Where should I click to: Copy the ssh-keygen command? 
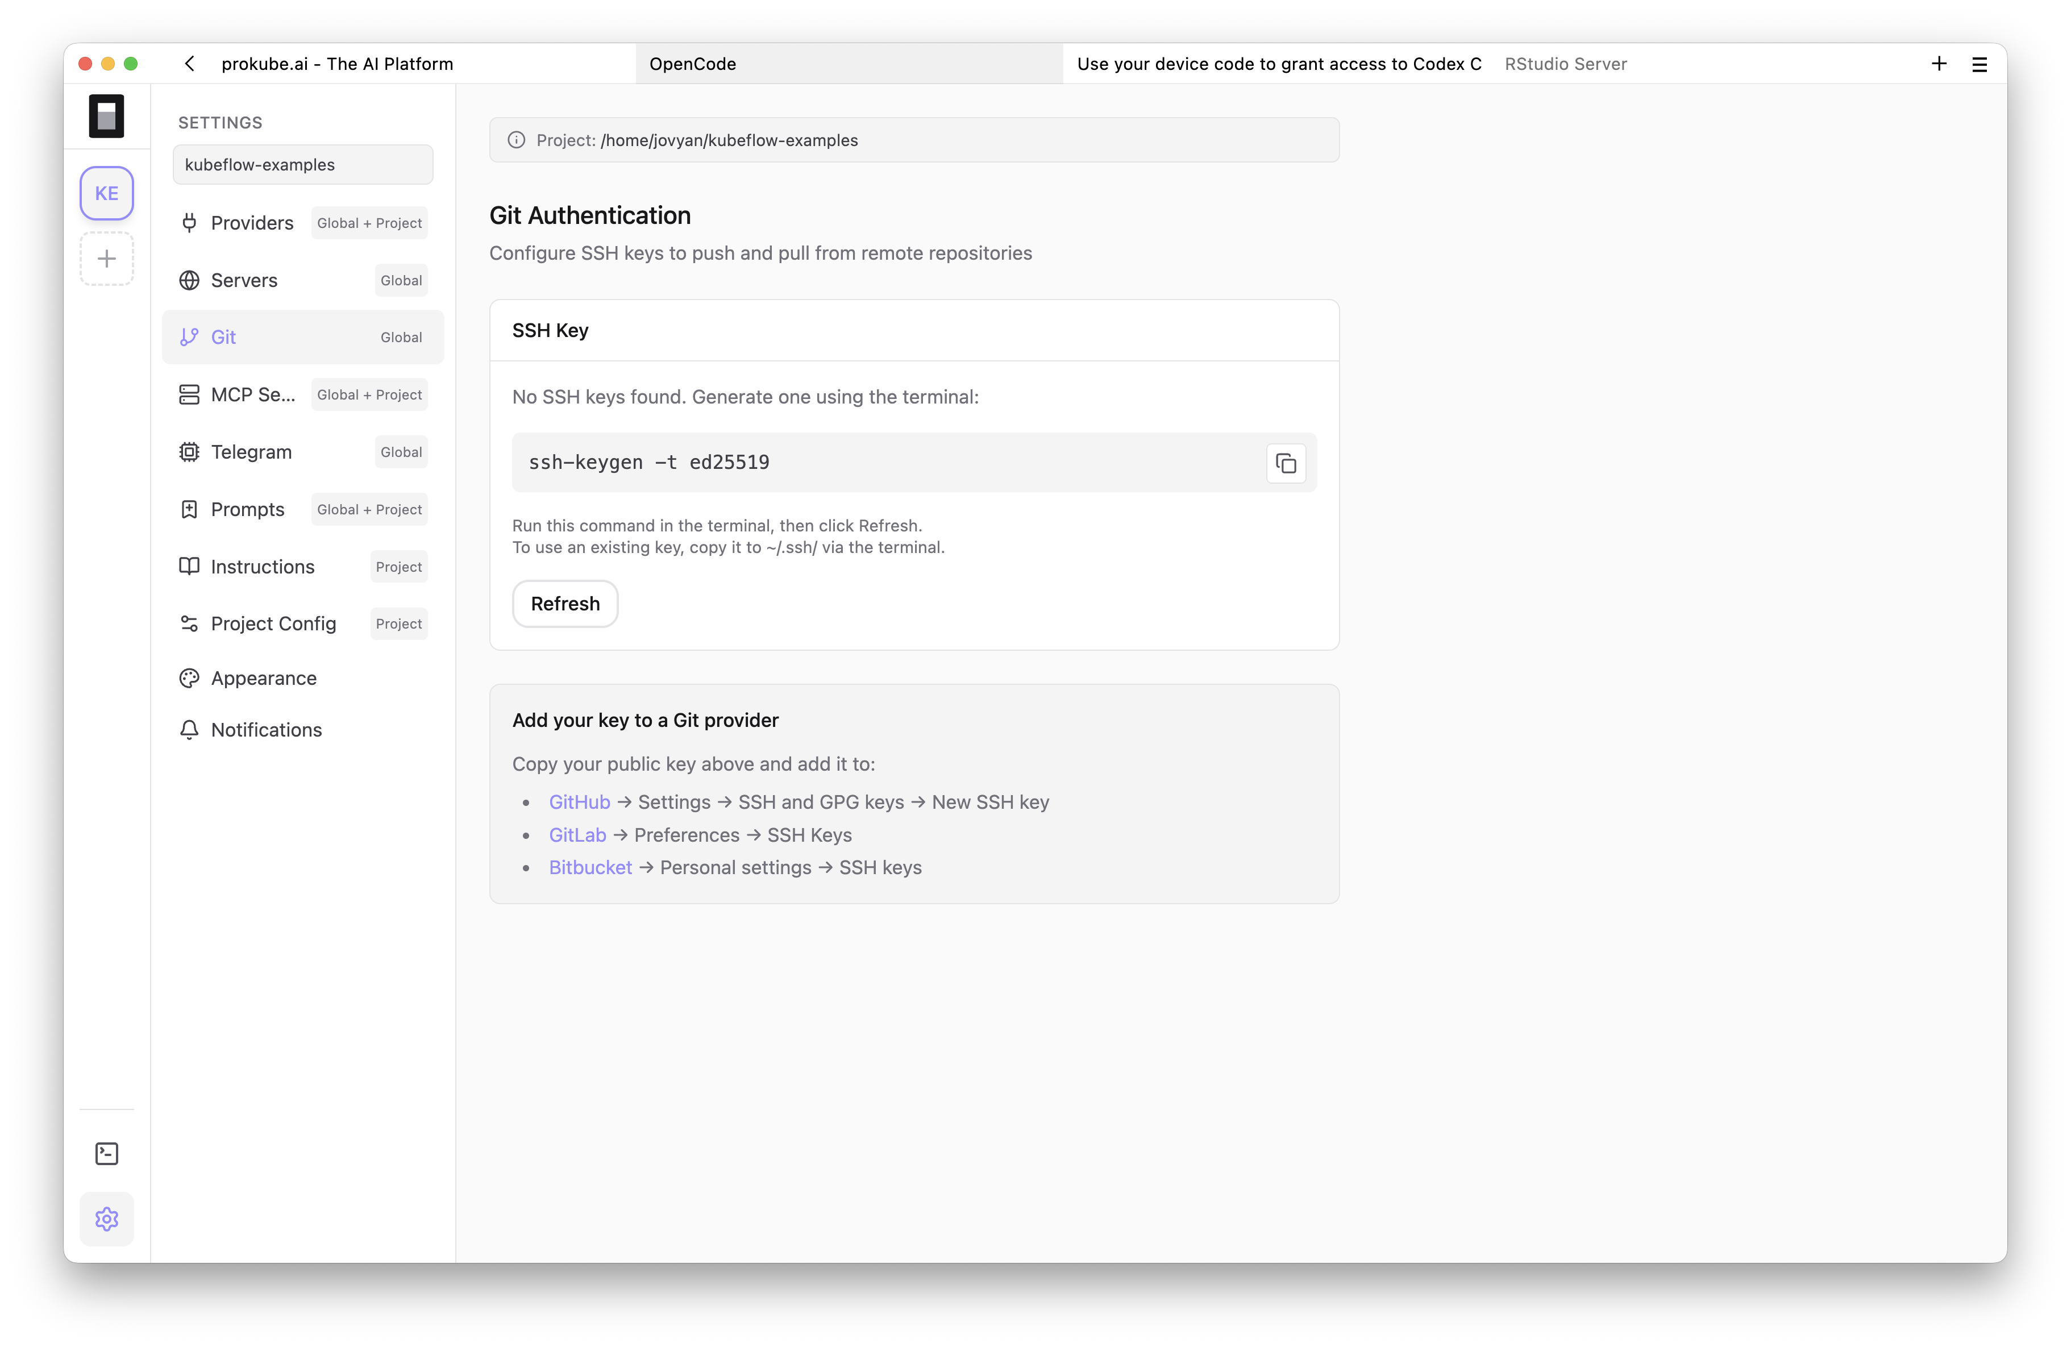(1286, 463)
